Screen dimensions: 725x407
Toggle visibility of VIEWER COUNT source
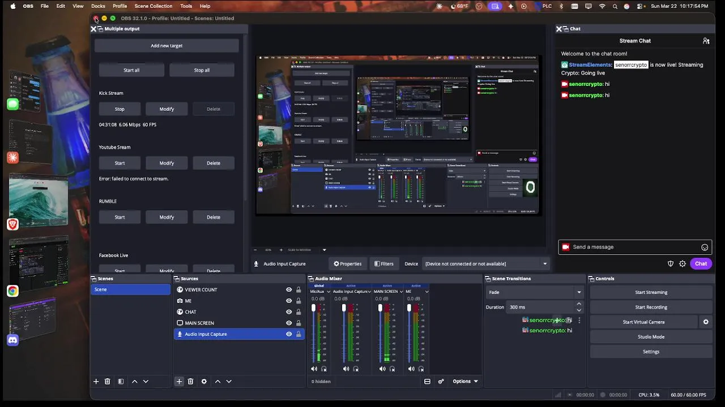point(289,290)
